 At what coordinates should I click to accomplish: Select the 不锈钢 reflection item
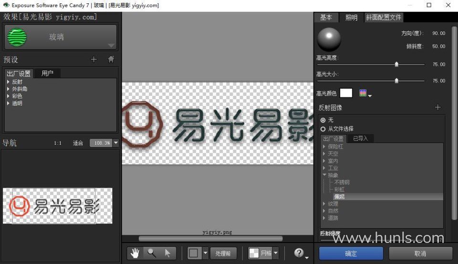pos(342,182)
